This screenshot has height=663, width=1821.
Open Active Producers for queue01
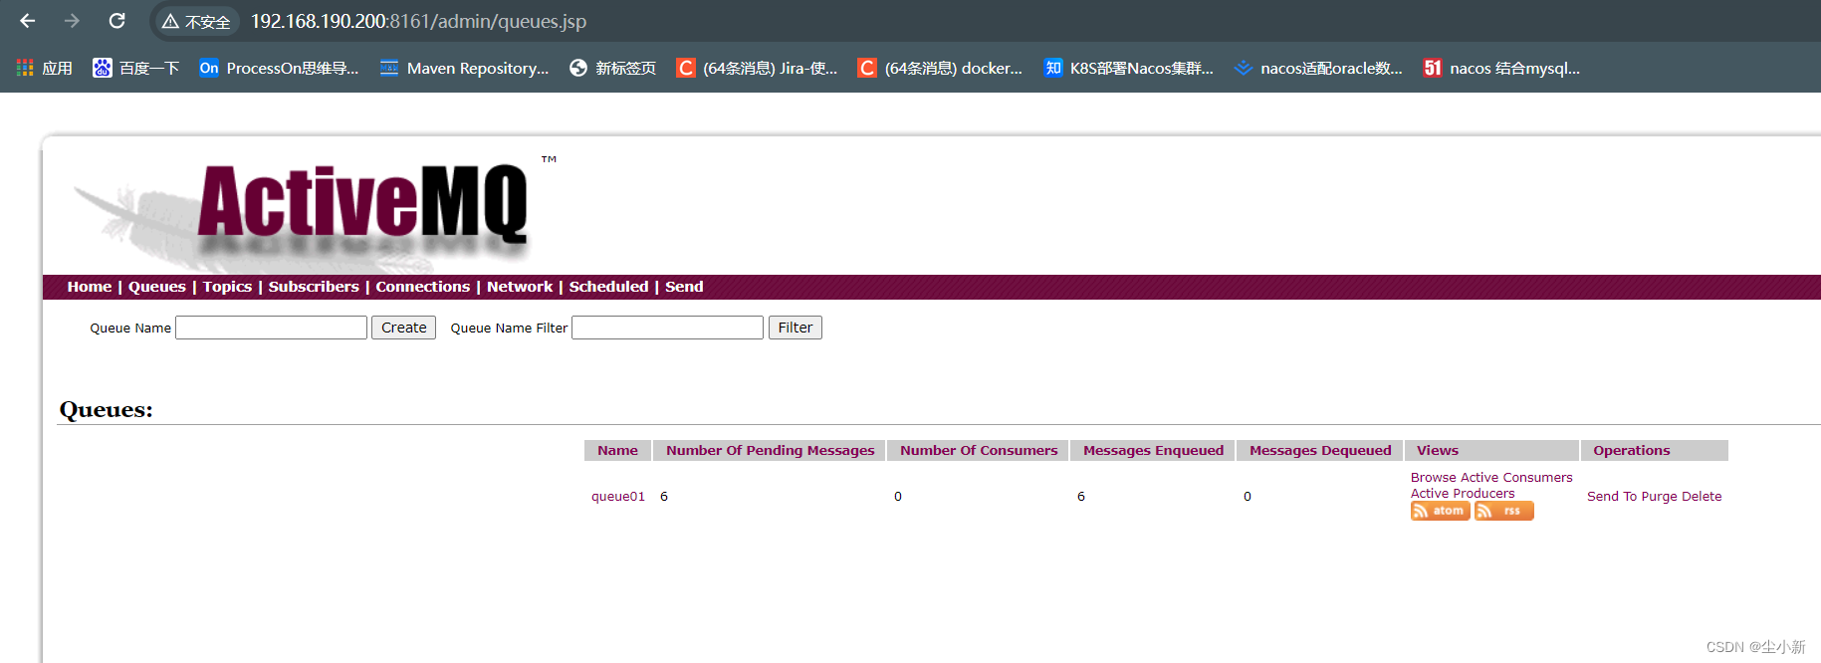tap(1463, 494)
